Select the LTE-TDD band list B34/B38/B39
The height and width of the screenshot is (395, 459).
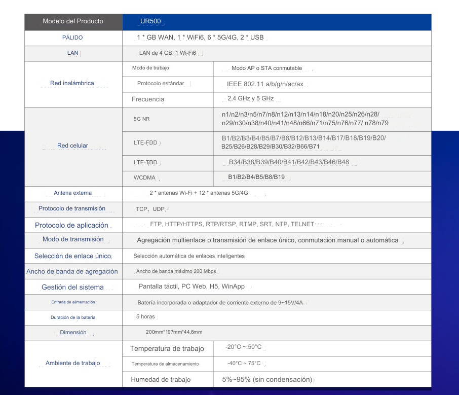click(289, 162)
